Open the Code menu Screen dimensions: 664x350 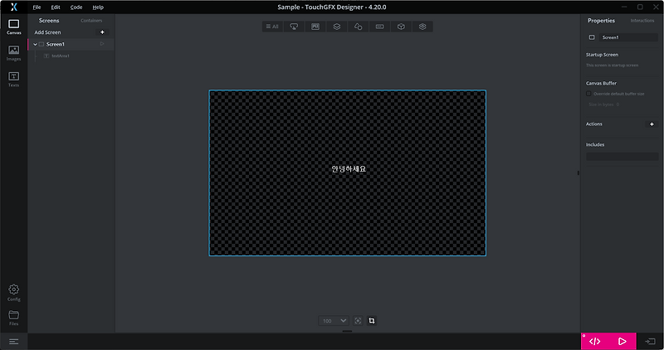pyautogui.click(x=76, y=7)
